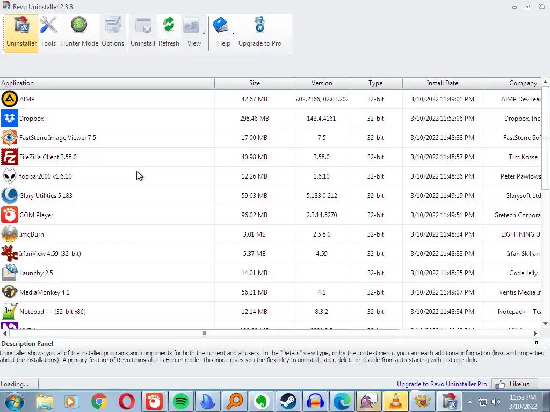550x412 pixels.
Task: Click the "Notepad++ (32-bit x86)" name
Action: (x=53, y=312)
